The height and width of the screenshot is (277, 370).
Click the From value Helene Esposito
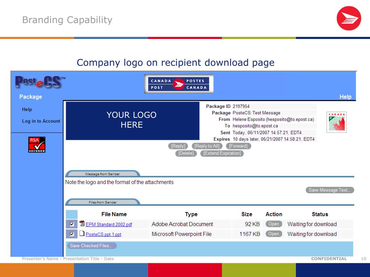coord(274,119)
